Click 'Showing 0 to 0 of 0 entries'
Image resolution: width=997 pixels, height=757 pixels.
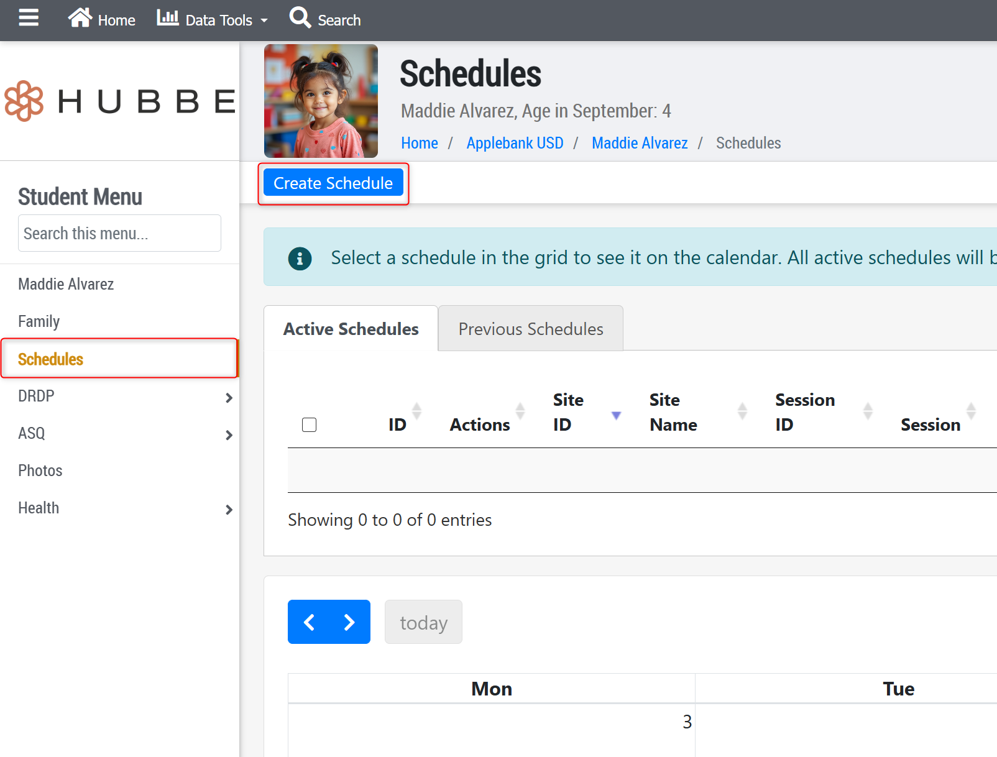click(x=390, y=520)
